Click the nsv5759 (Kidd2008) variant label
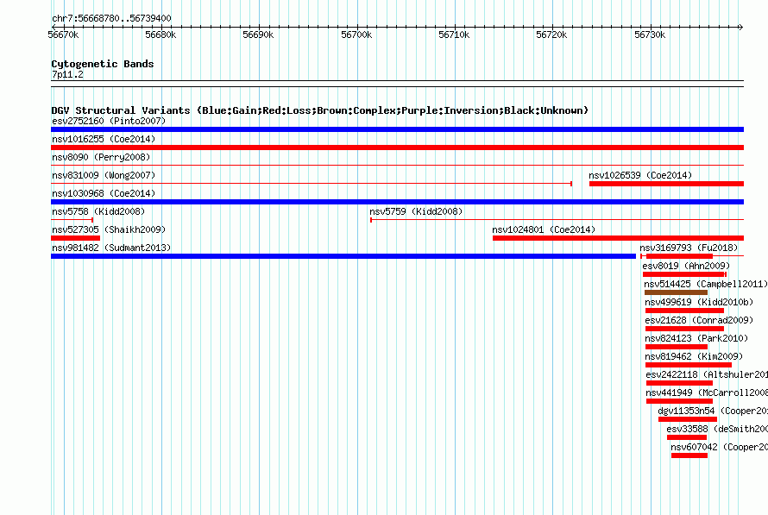The height and width of the screenshot is (515, 768). (x=416, y=211)
